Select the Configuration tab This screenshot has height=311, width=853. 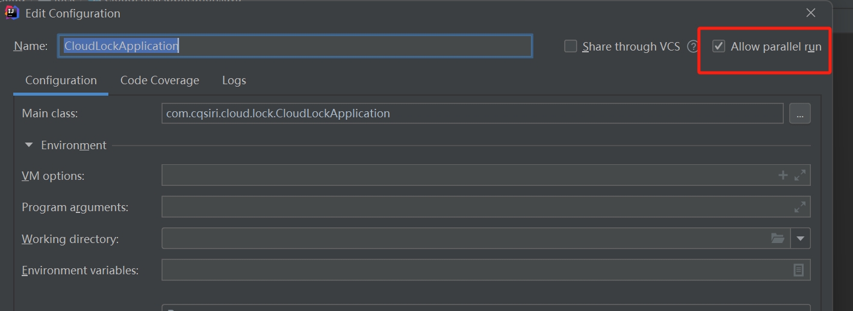(61, 81)
